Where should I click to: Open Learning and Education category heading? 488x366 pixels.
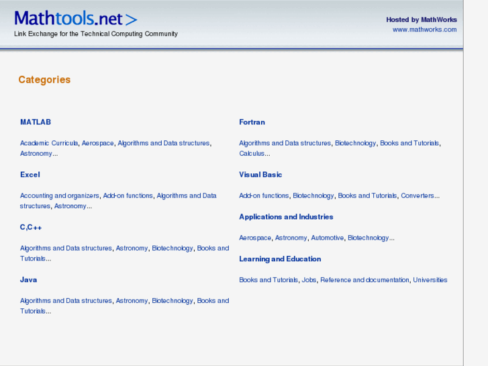(280, 259)
